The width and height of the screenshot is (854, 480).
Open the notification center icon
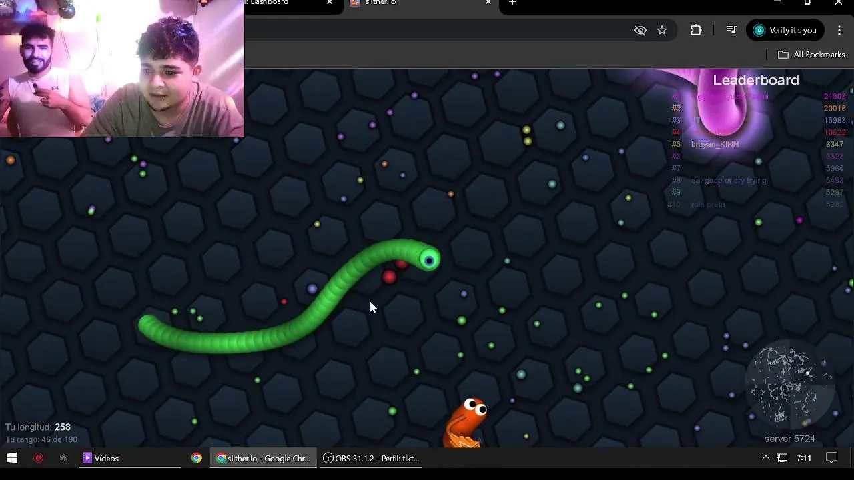pyautogui.click(x=831, y=458)
